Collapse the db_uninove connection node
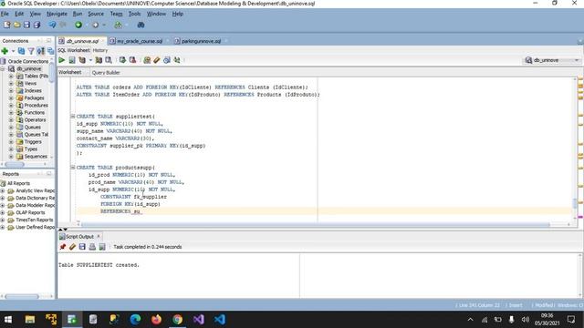Image resolution: width=584 pixels, height=328 pixels. [3, 69]
